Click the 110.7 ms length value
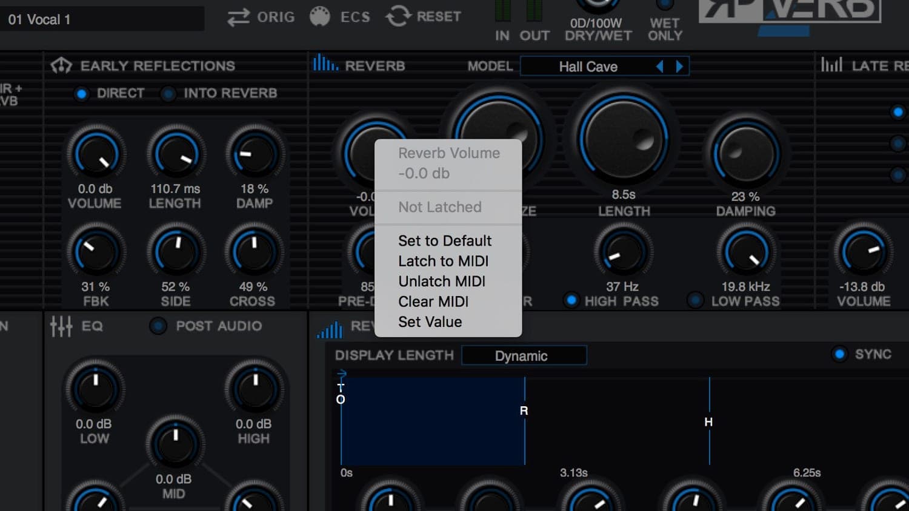909x511 pixels. [x=175, y=189]
